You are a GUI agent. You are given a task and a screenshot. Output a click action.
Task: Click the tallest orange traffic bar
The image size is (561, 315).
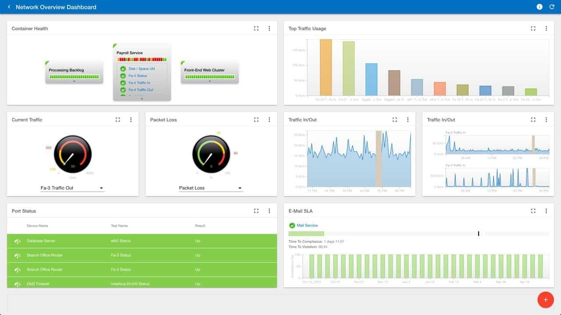326,67
